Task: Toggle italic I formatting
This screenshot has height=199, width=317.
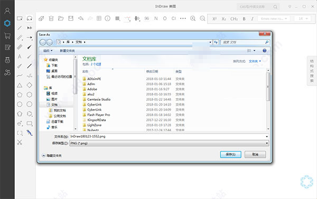Action: click(252, 19)
